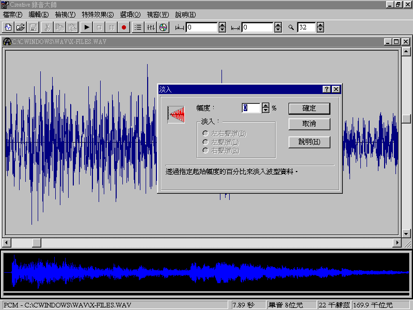Click the red Record button
This screenshot has width=413, height=310.
124,27
